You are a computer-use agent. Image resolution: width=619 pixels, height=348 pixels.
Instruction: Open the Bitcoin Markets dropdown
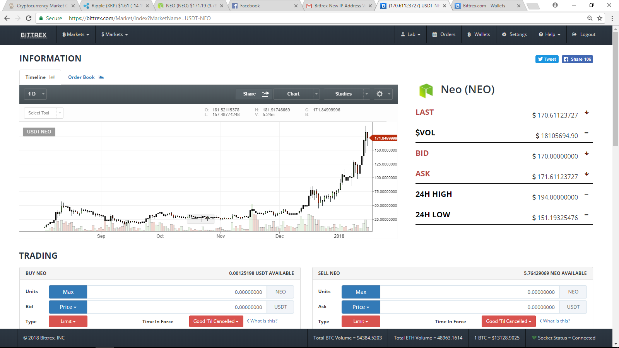click(76, 34)
